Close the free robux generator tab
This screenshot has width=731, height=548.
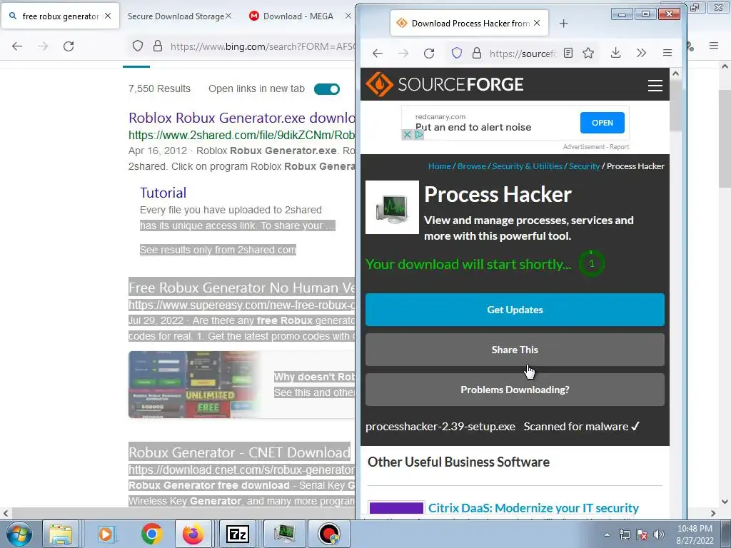pyautogui.click(x=108, y=16)
